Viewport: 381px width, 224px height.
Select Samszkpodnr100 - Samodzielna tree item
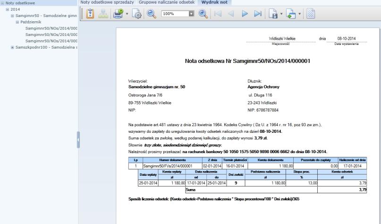tap(46, 47)
